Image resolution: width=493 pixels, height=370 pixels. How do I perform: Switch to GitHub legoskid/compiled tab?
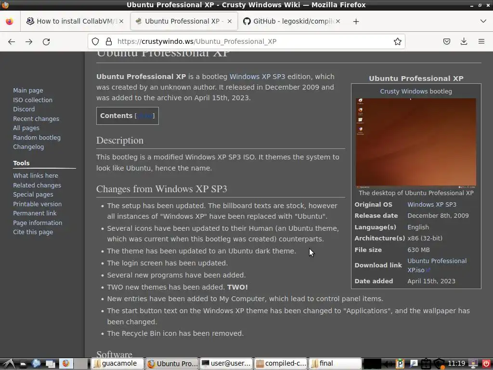(x=291, y=21)
